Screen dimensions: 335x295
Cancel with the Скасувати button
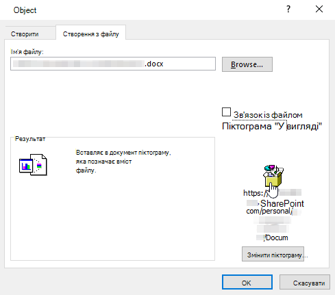tap(305, 283)
